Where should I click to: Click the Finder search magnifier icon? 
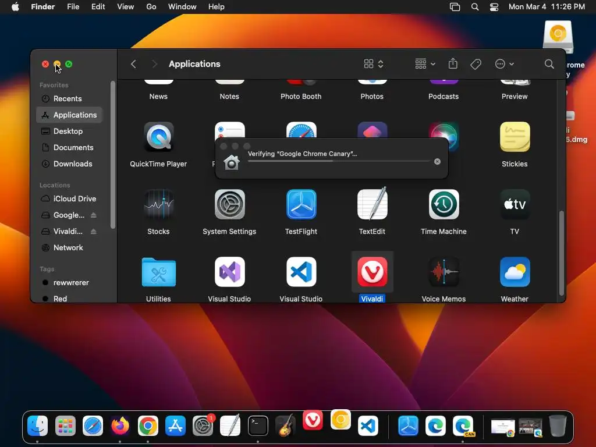pos(549,64)
